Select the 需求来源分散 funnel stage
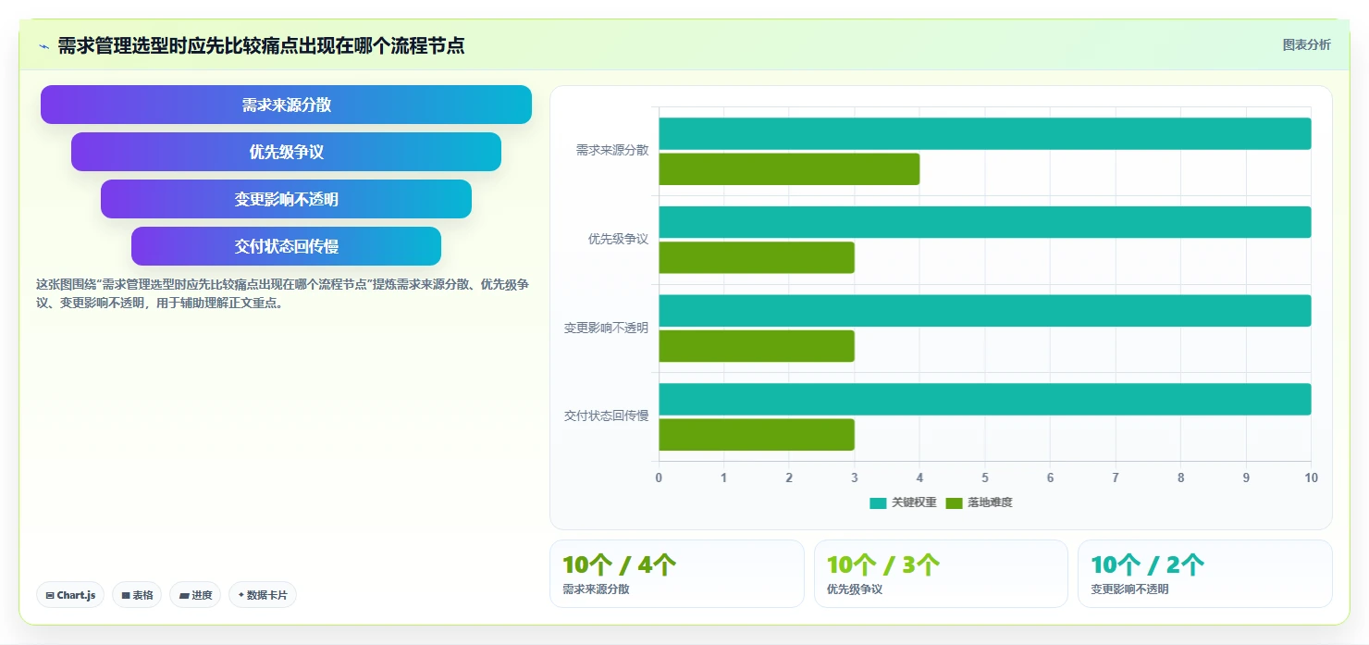 [x=286, y=105]
